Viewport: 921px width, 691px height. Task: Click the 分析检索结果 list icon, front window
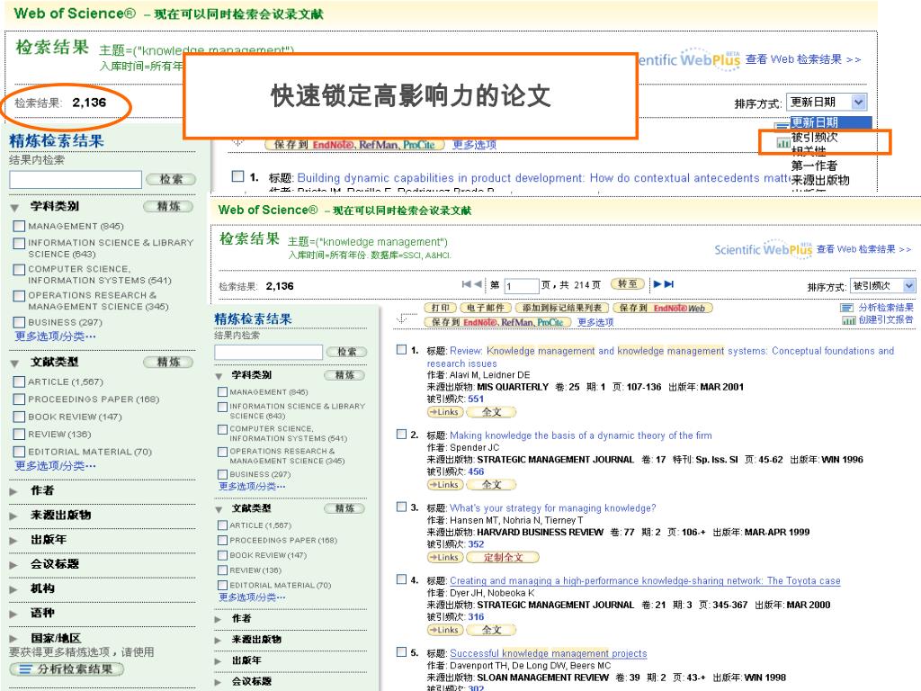coord(846,308)
